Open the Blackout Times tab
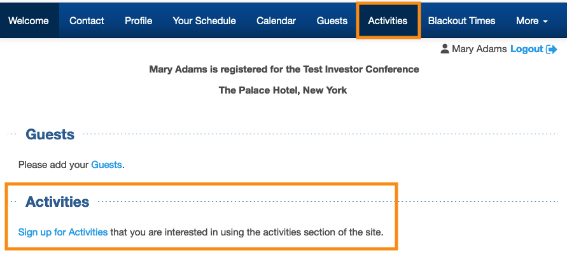This screenshot has height=280, width=567. click(461, 21)
